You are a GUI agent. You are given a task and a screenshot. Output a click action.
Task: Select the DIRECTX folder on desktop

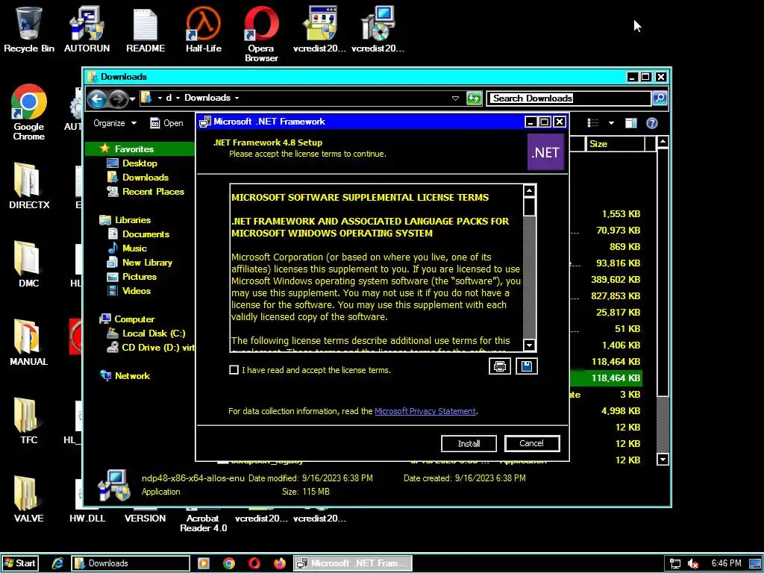pyautogui.click(x=29, y=186)
